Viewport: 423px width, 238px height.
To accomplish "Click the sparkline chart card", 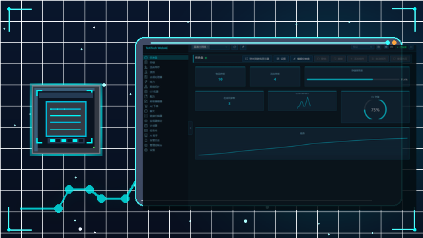I will (302, 101).
